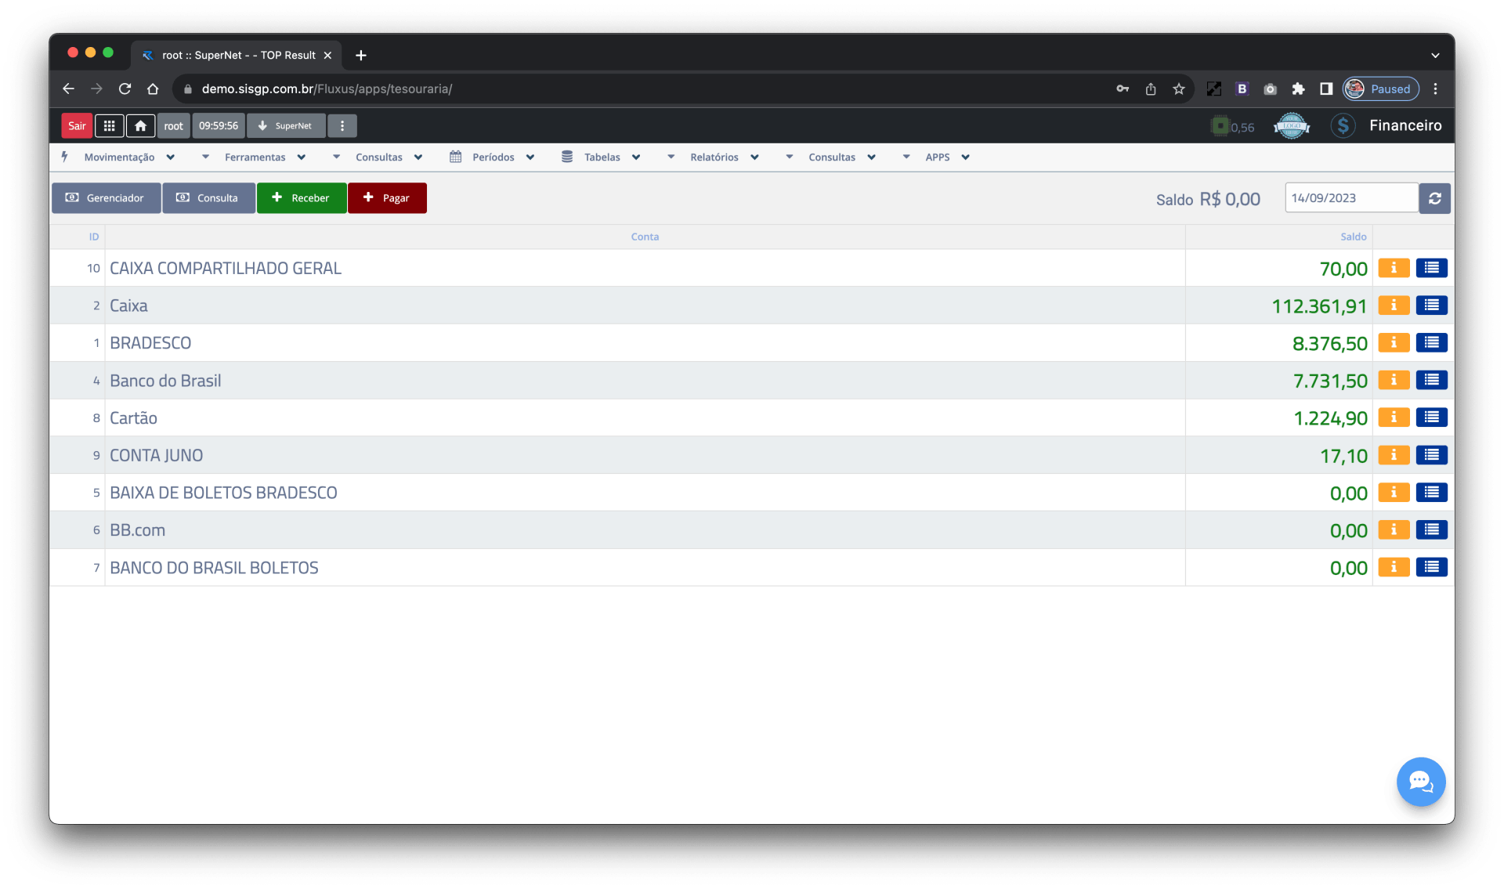The height and width of the screenshot is (889, 1504).
Task: Click the date field showing 14/09/2023
Action: (x=1350, y=198)
